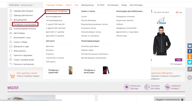Open Запчасти heading

click(x=50, y=41)
